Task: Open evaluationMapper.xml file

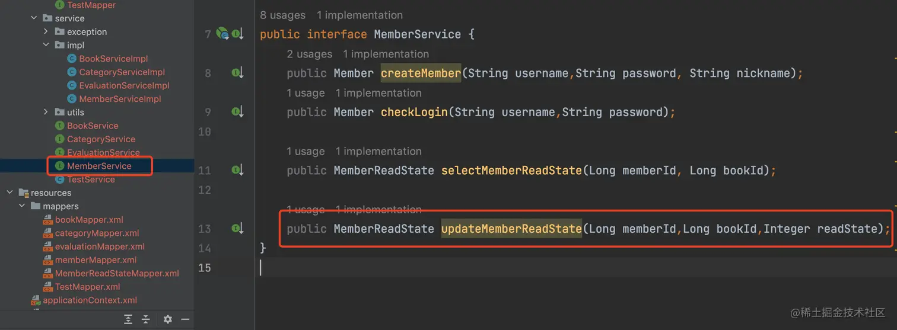Action: pos(100,246)
